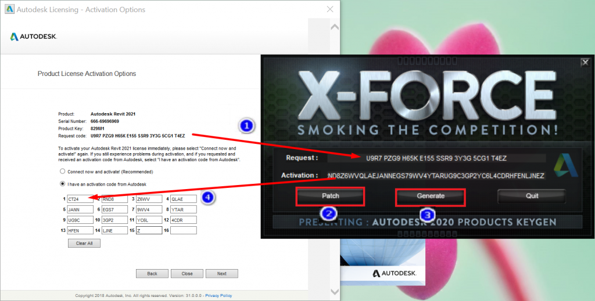Viewport: 595px width, 301px height.
Task: Click activation code field 10 containing 3GP2
Action: click(114, 220)
